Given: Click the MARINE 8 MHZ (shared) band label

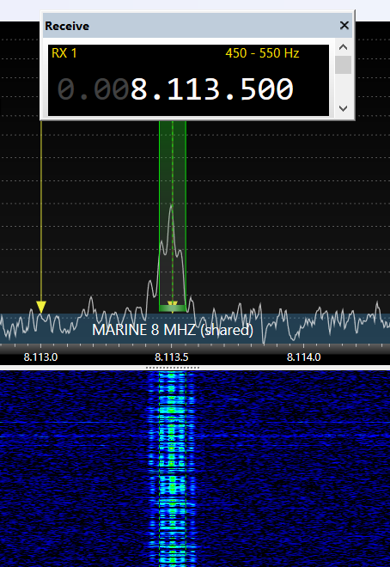Looking at the screenshot, I should coord(173,330).
